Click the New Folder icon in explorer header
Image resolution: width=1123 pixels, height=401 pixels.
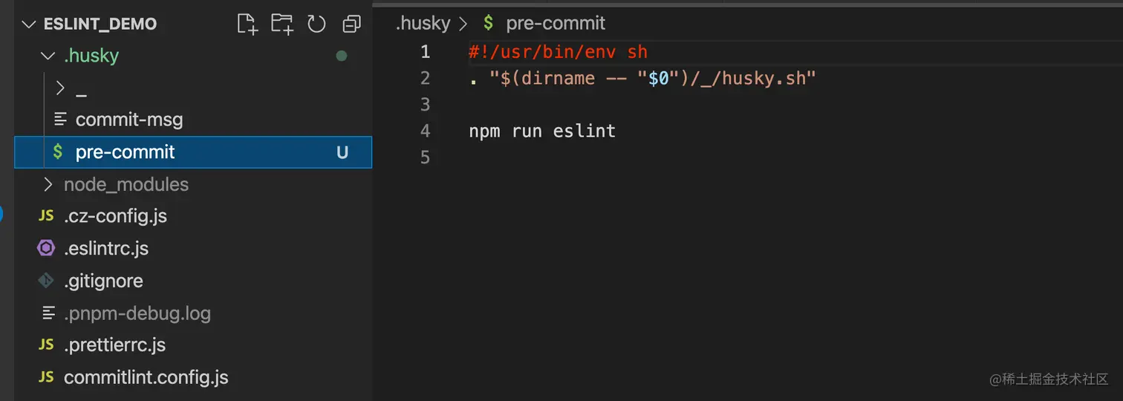281,24
